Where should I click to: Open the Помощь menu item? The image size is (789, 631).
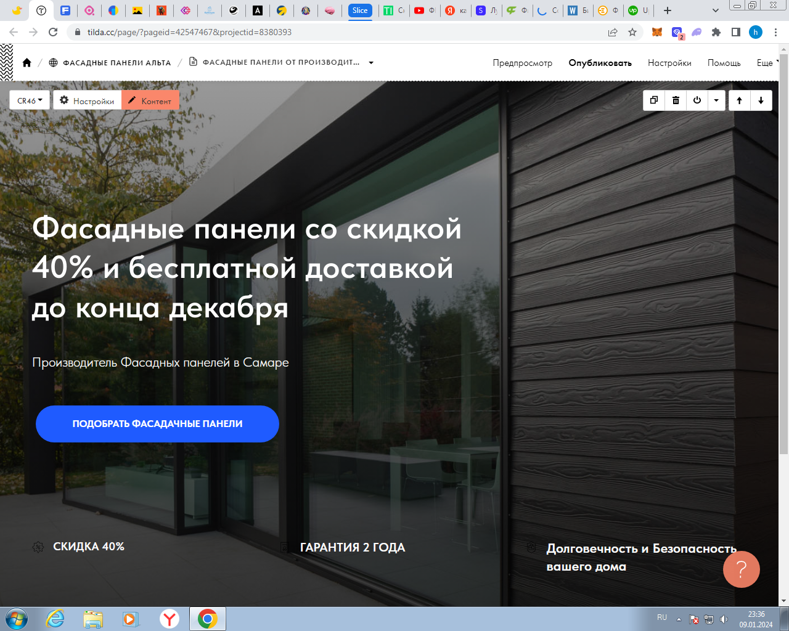pyautogui.click(x=724, y=63)
